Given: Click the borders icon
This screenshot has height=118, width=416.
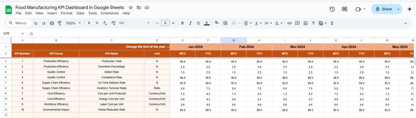Looking at the screenshot, I should point(225,23).
